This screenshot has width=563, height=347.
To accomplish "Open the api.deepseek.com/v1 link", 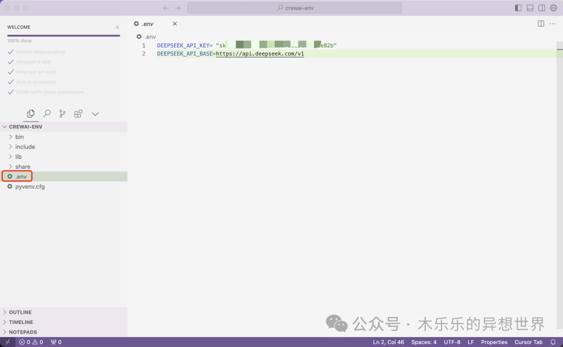I will [260, 54].
